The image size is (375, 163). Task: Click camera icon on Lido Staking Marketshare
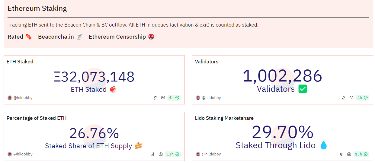pos(349,154)
